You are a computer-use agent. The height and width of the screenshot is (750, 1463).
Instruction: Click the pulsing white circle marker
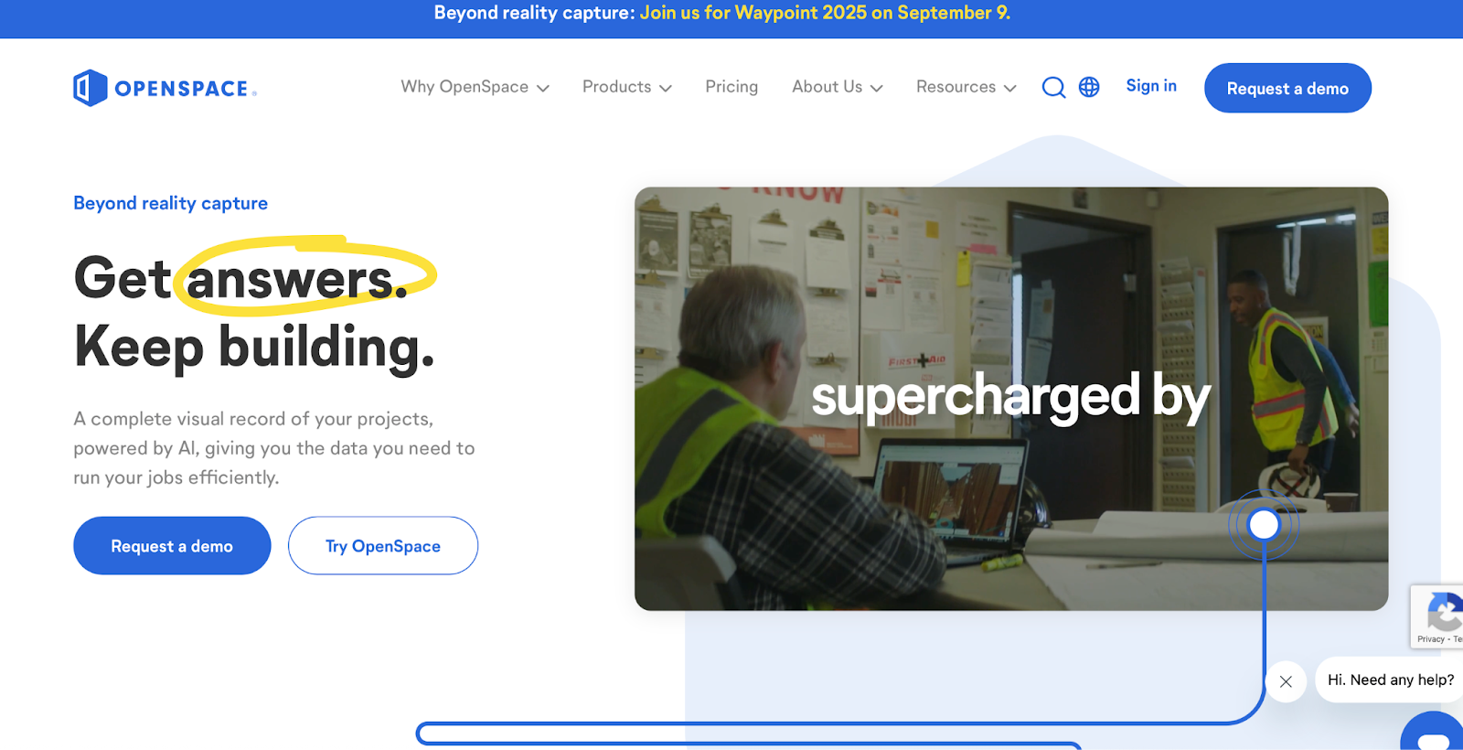click(x=1264, y=524)
